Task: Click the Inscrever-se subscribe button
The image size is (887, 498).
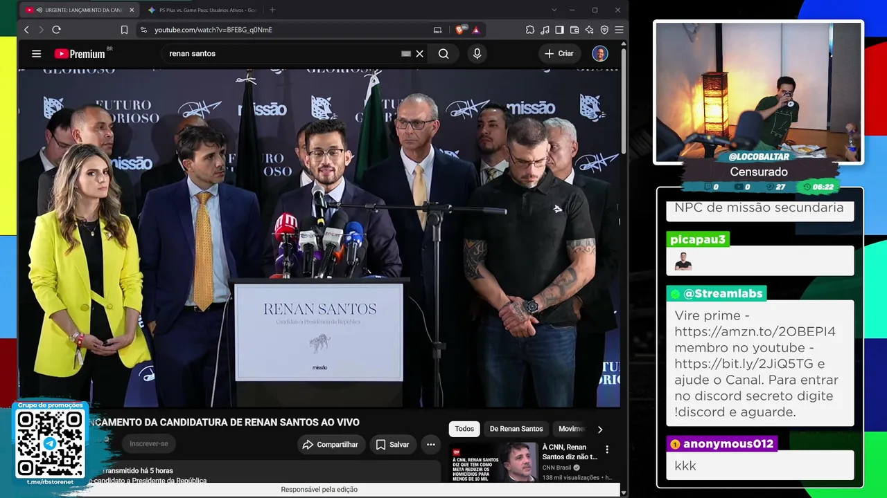Action: pos(149,444)
